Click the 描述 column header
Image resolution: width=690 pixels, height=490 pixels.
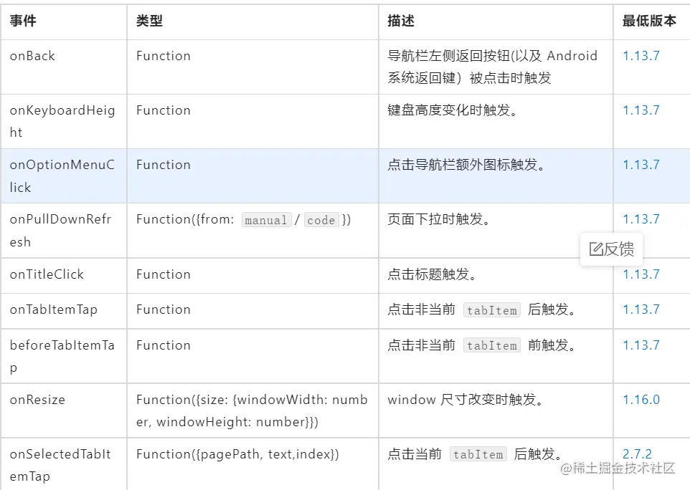401,21
